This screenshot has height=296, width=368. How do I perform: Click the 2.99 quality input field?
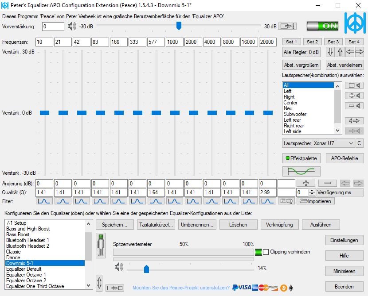pos(267,192)
